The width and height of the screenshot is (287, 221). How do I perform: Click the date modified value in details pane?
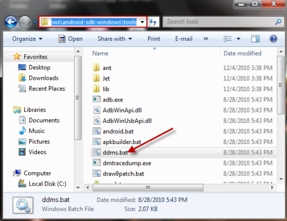[x=163, y=200]
